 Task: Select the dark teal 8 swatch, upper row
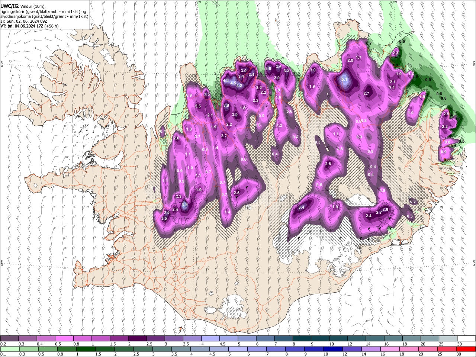[302, 339]
